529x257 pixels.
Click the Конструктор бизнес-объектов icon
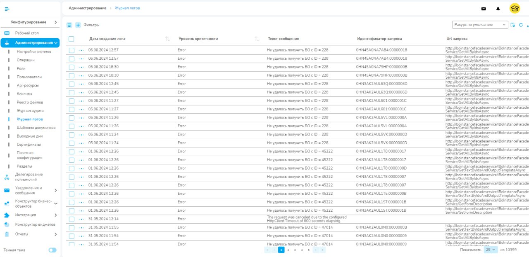(7, 203)
